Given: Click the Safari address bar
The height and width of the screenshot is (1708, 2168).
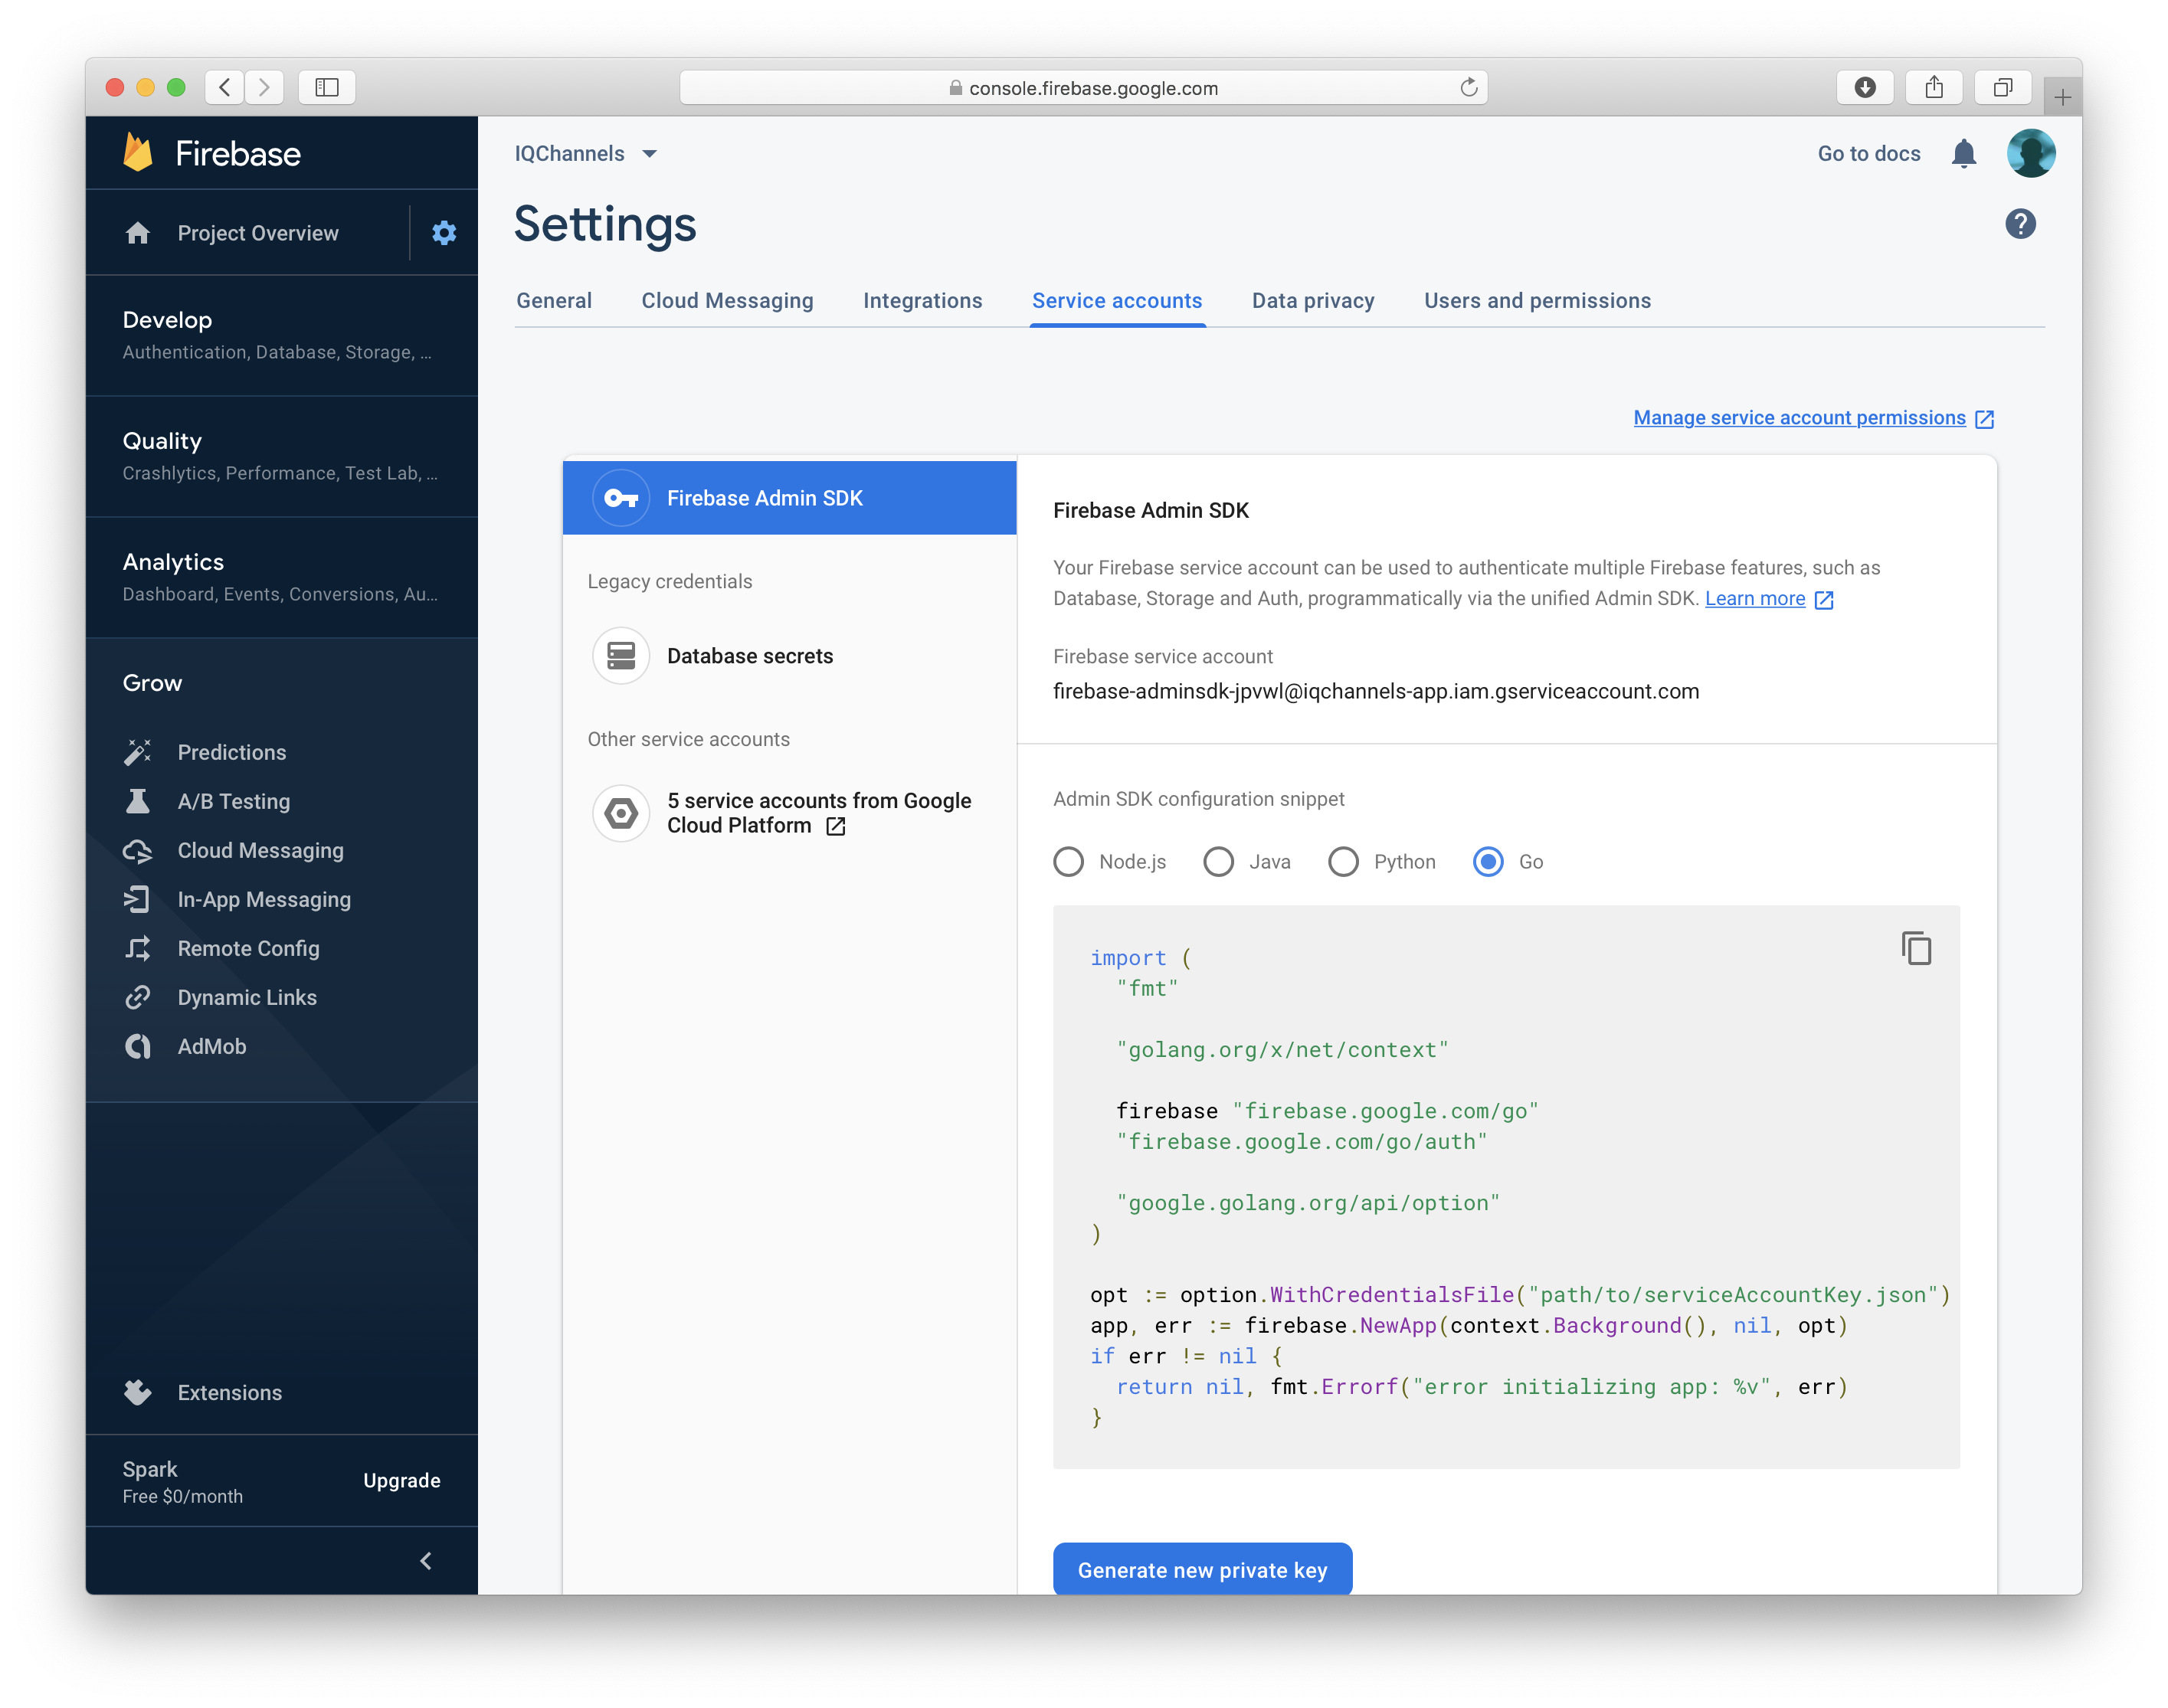Looking at the screenshot, I should coord(1083,87).
